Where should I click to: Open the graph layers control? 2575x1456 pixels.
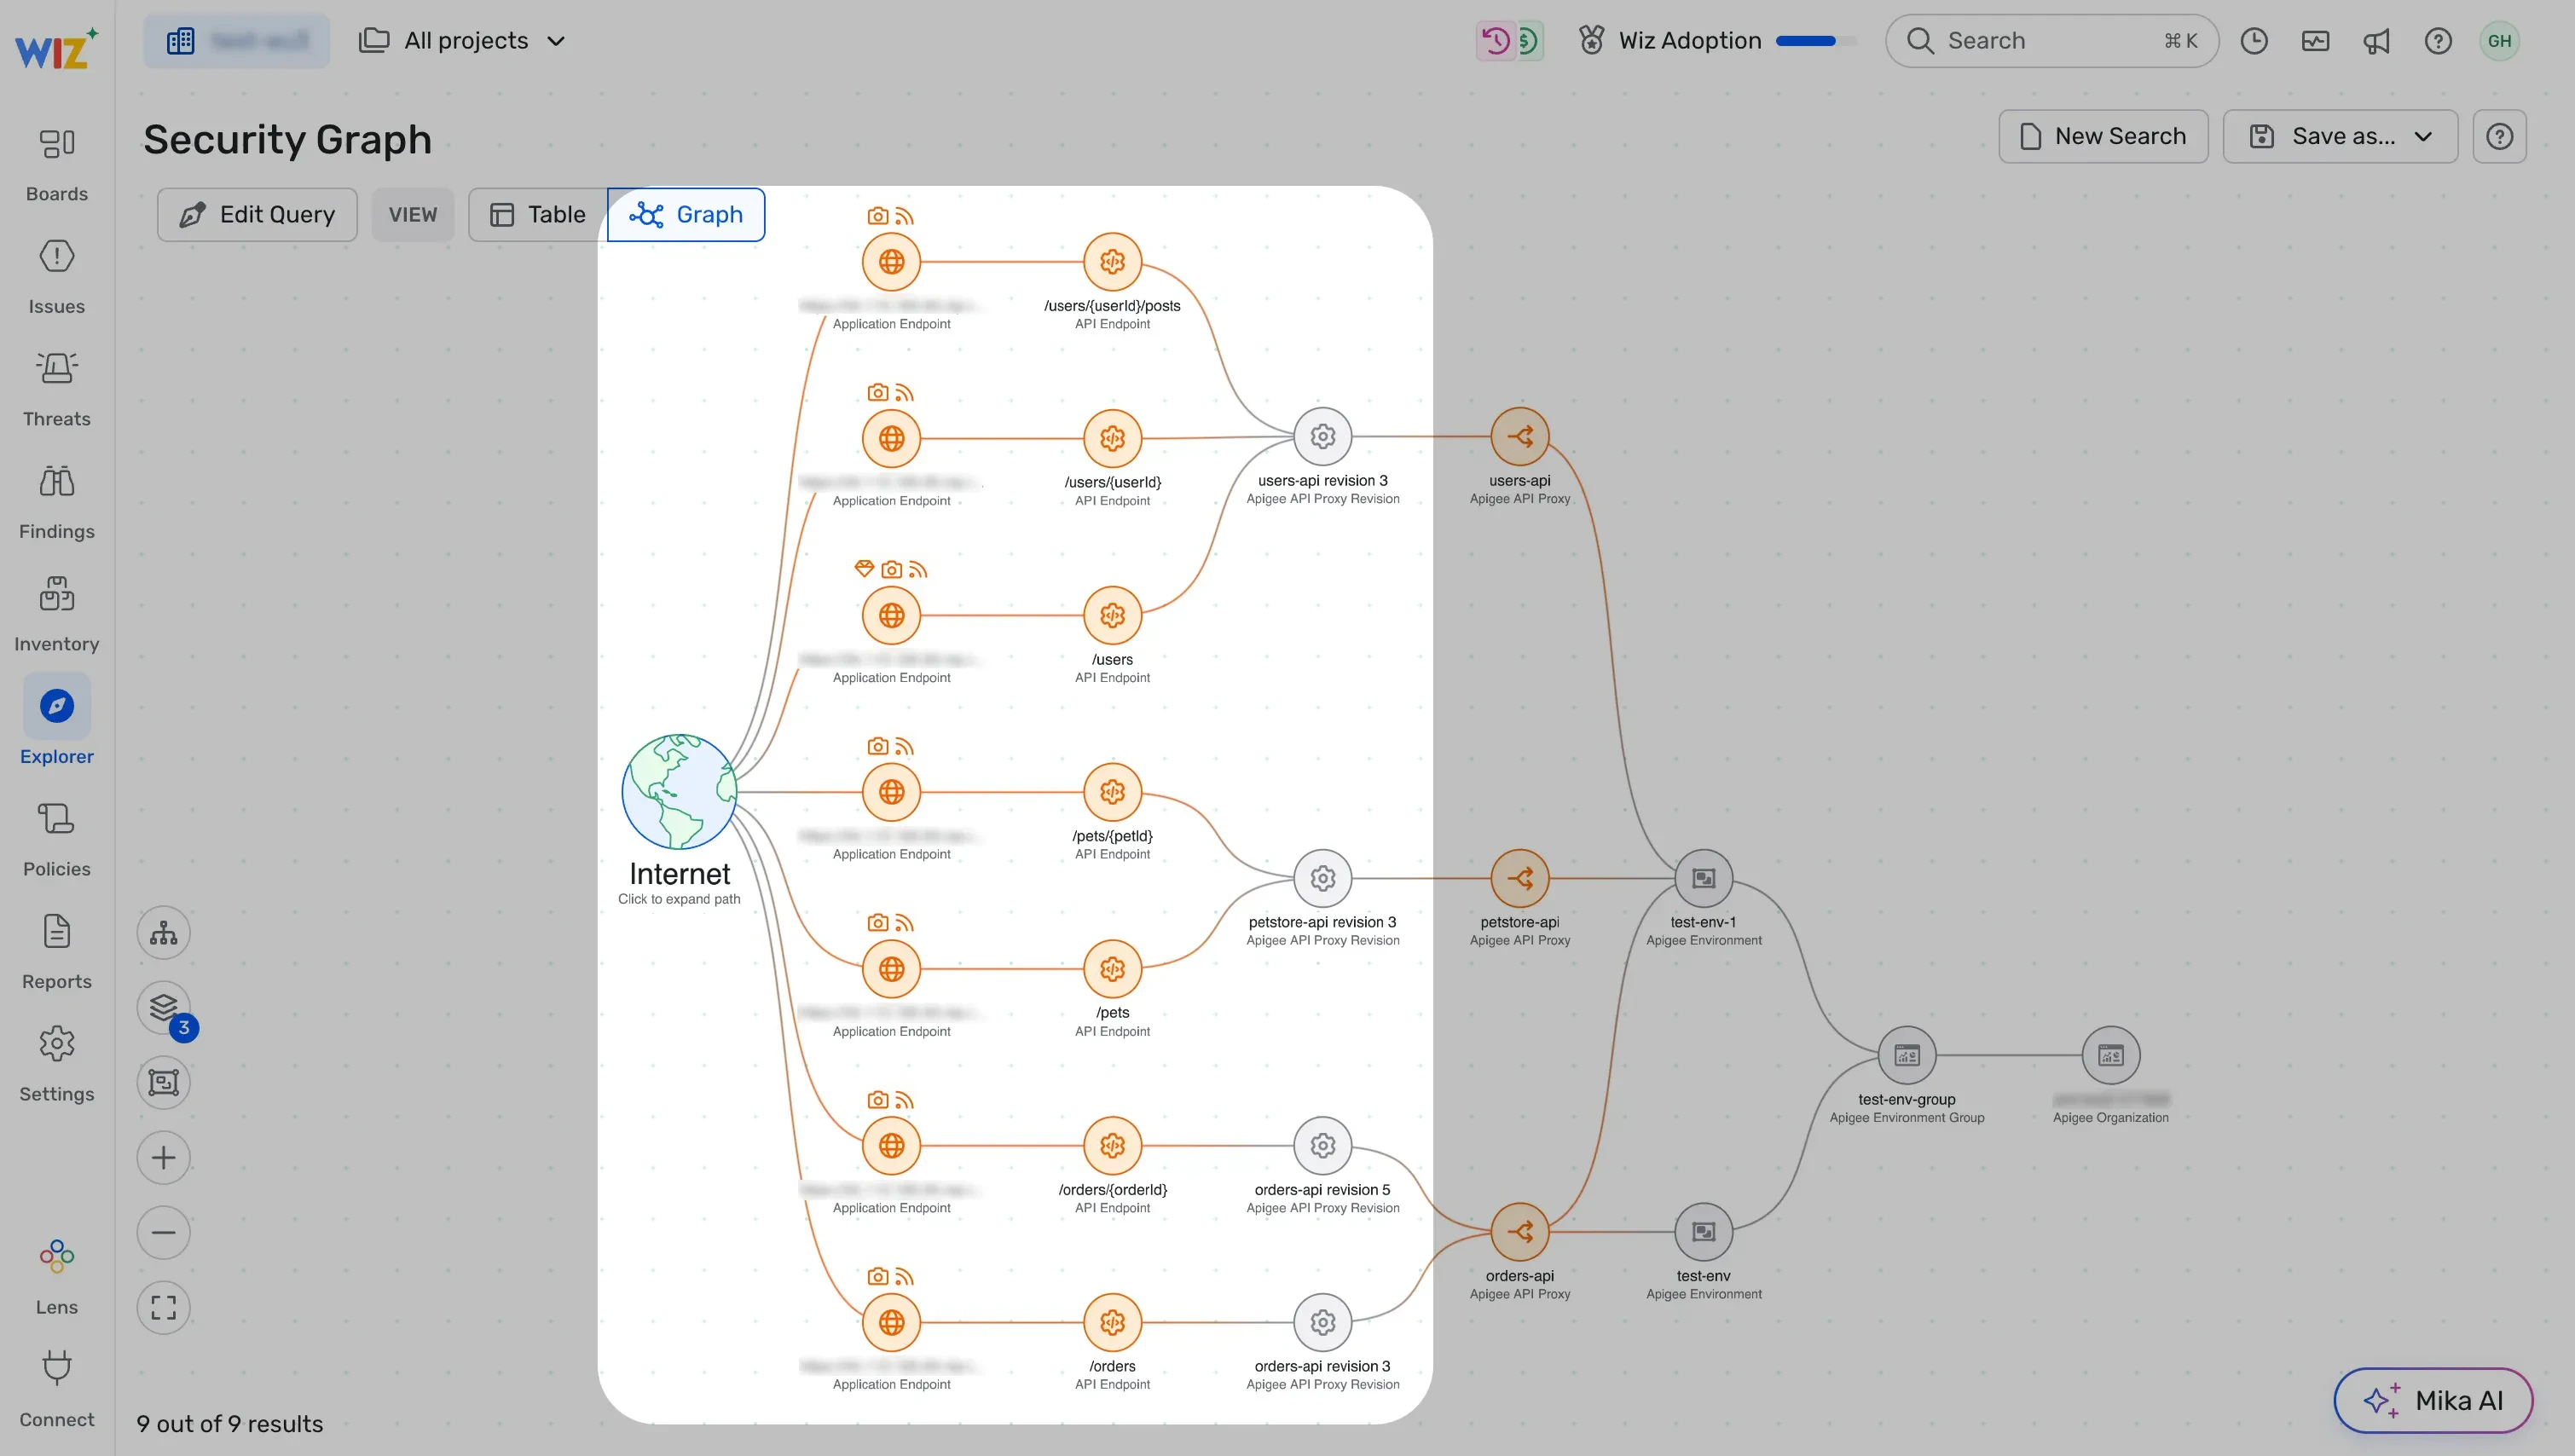coord(164,1008)
